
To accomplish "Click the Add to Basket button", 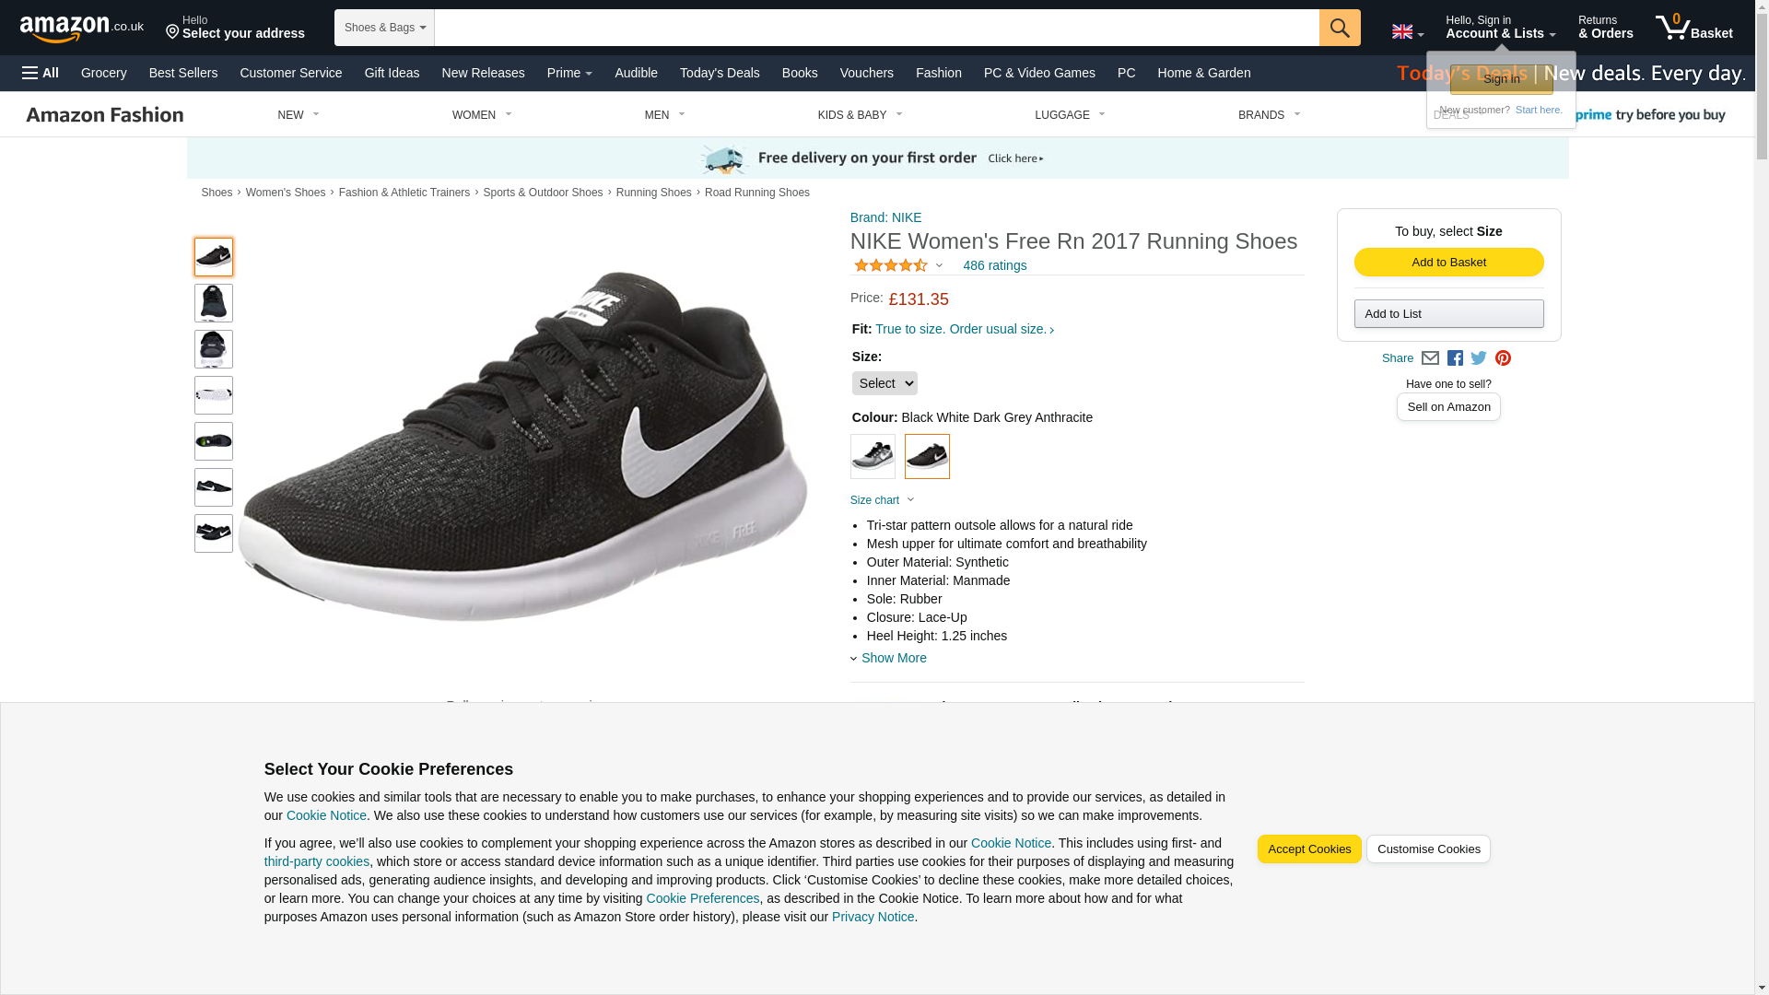I will (1448, 263).
